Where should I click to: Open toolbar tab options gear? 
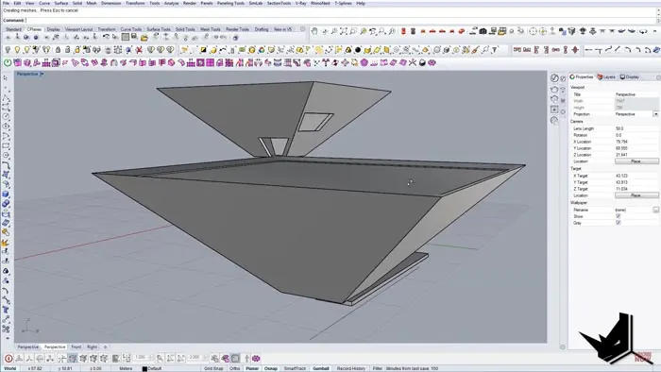(302, 29)
